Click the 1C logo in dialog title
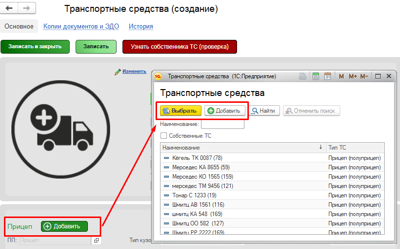Viewport: 400px width, 249px height. [x=158, y=76]
